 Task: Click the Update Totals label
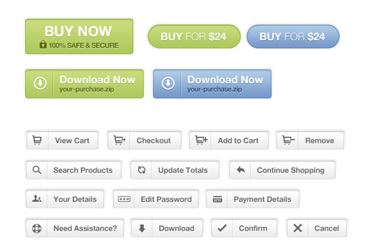183,170
